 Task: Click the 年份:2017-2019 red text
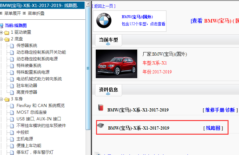tap(157, 72)
